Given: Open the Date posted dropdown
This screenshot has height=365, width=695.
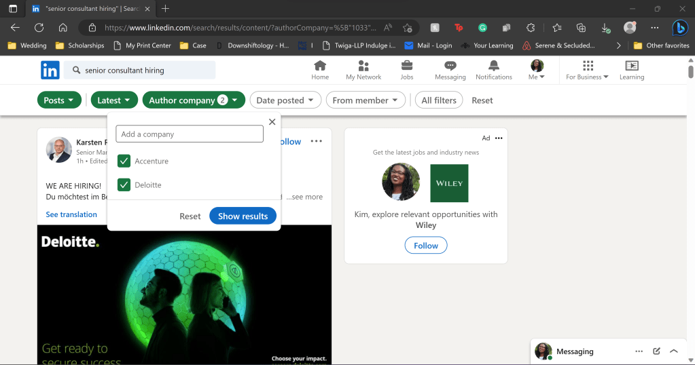Looking at the screenshot, I should click(x=285, y=100).
